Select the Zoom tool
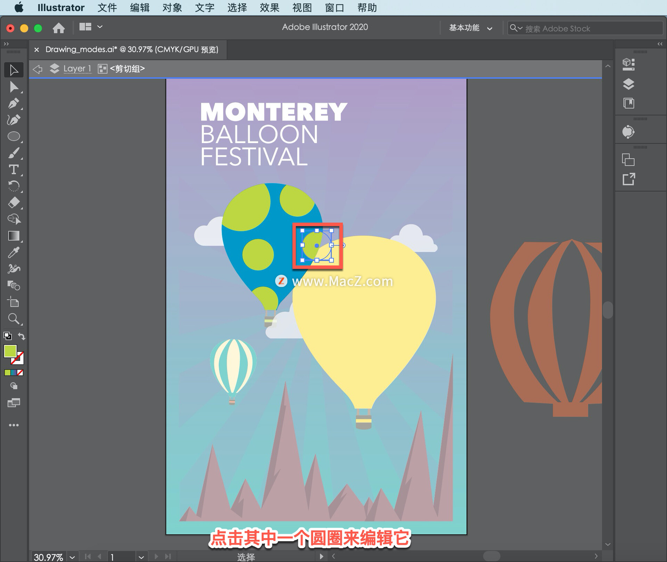Image resolution: width=667 pixels, height=562 pixels. pos(14,319)
